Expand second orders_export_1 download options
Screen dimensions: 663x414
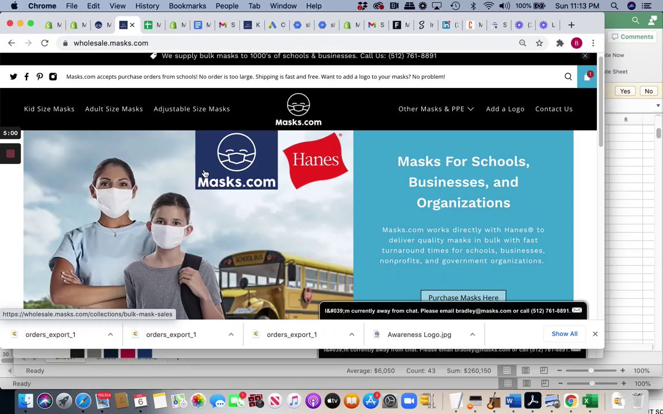(231, 334)
